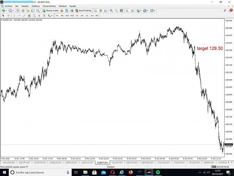Collapse the EURJPY,M1 chart header triangle
The image size is (234, 176).
(x=2, y=20)
